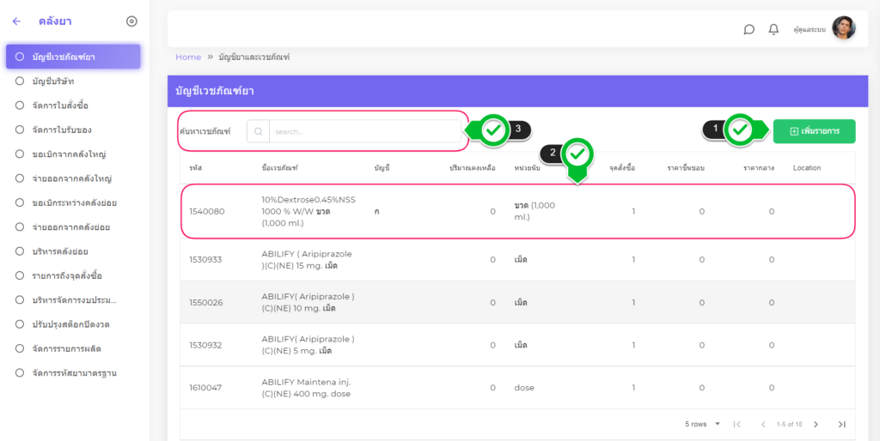The image size is (880, 441).
Task: Open the notifications bell
Action: (x=773, y=29)
